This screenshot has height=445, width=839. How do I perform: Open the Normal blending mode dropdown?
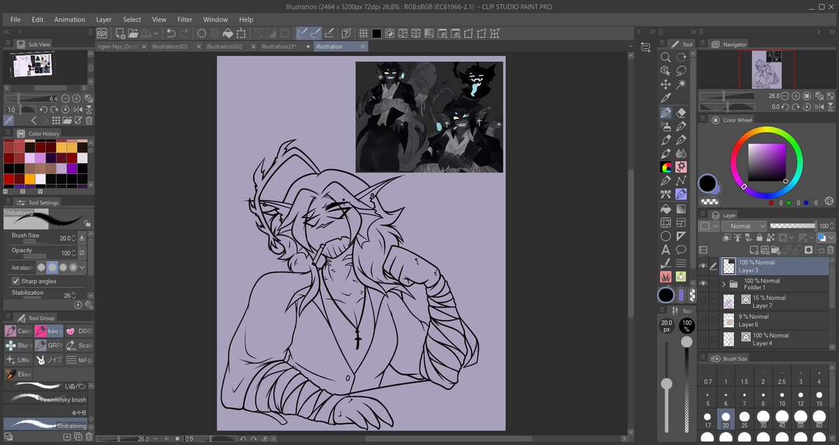pos(744,226)
